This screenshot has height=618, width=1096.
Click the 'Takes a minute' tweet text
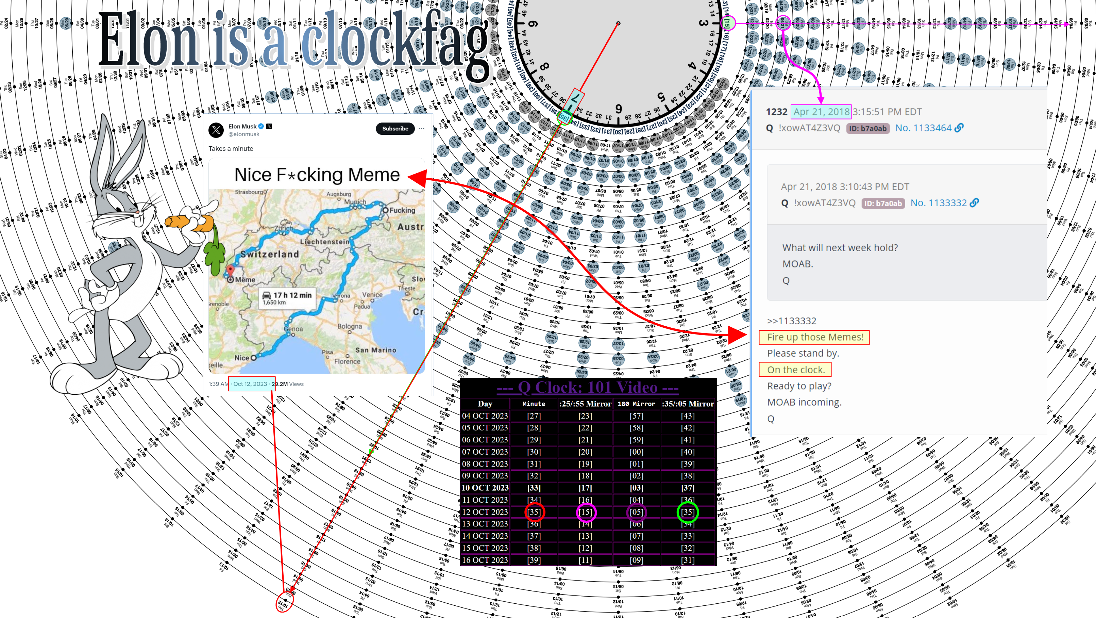click(231, 149)
